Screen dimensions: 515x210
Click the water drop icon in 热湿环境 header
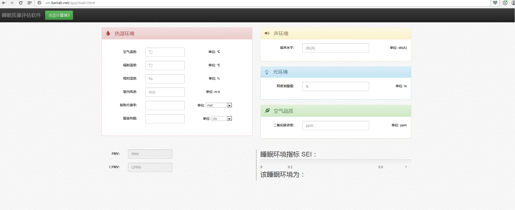point(108,33)
